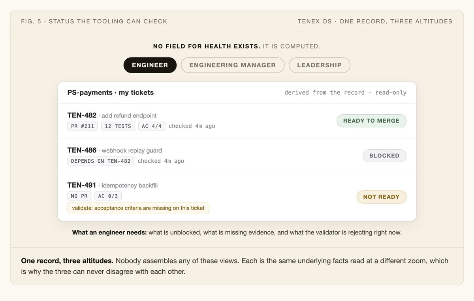Click the 'add refund endpoint' description
Image resolution: width=474 pixels, height=301 pixels.
click(129, 116)
